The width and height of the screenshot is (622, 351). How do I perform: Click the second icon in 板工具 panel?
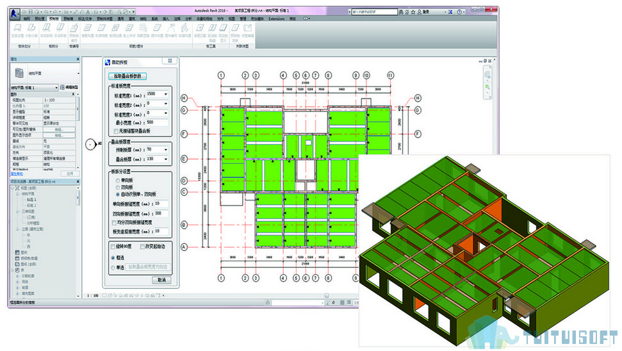click(212, 28)
